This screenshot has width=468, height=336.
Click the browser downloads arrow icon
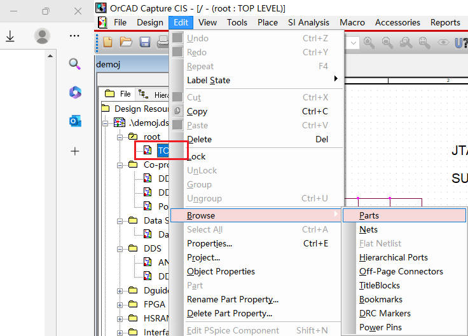click(x=10, y=36)
